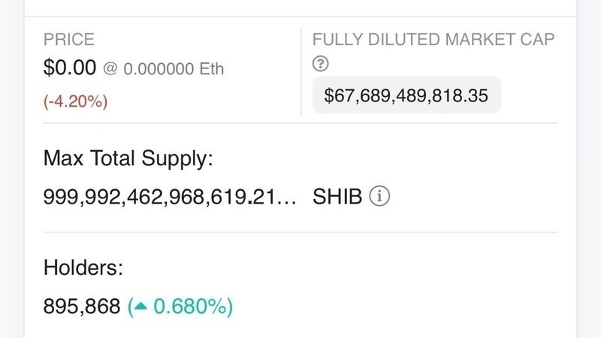Click the FULLY DILUTED MARKET CAP heading
601x338 pixels.
(433, 40)
